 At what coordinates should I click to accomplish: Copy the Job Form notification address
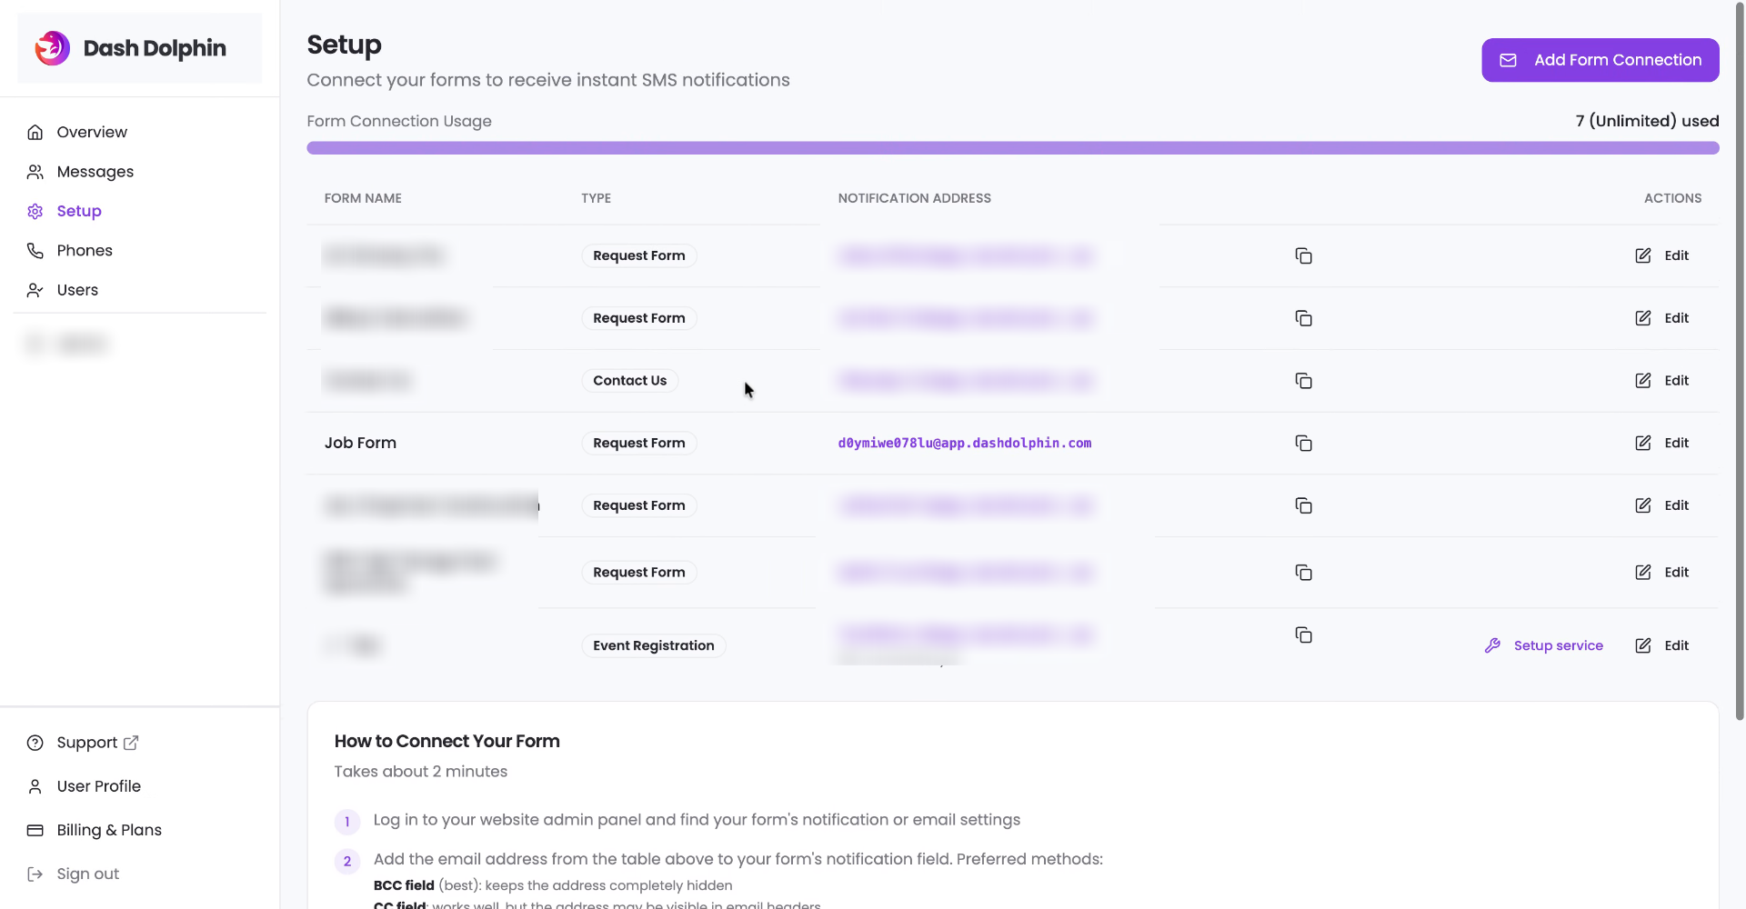click(1303, 443)
